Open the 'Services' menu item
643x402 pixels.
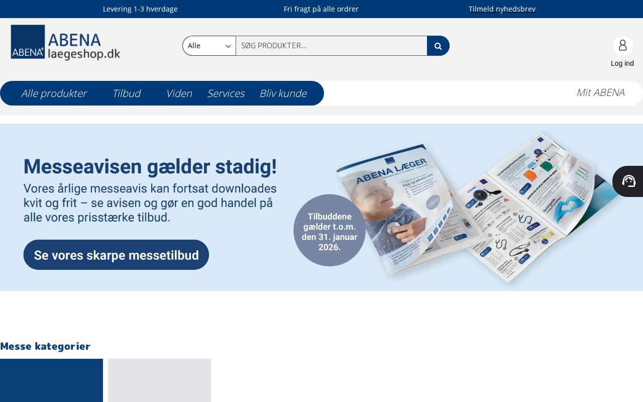[x=226, y=93]
